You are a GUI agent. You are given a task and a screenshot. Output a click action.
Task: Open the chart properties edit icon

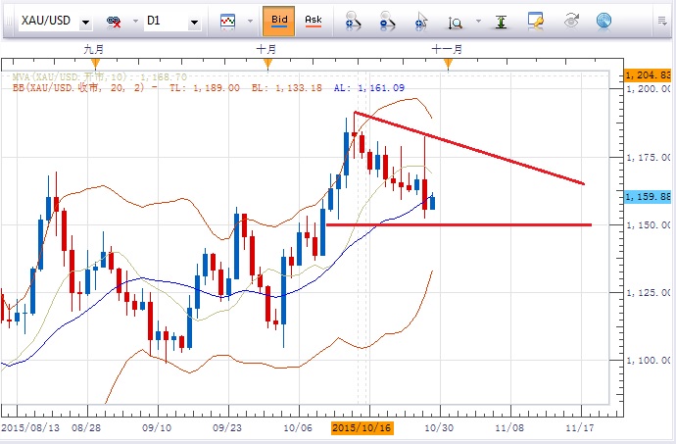click(535, 20)
